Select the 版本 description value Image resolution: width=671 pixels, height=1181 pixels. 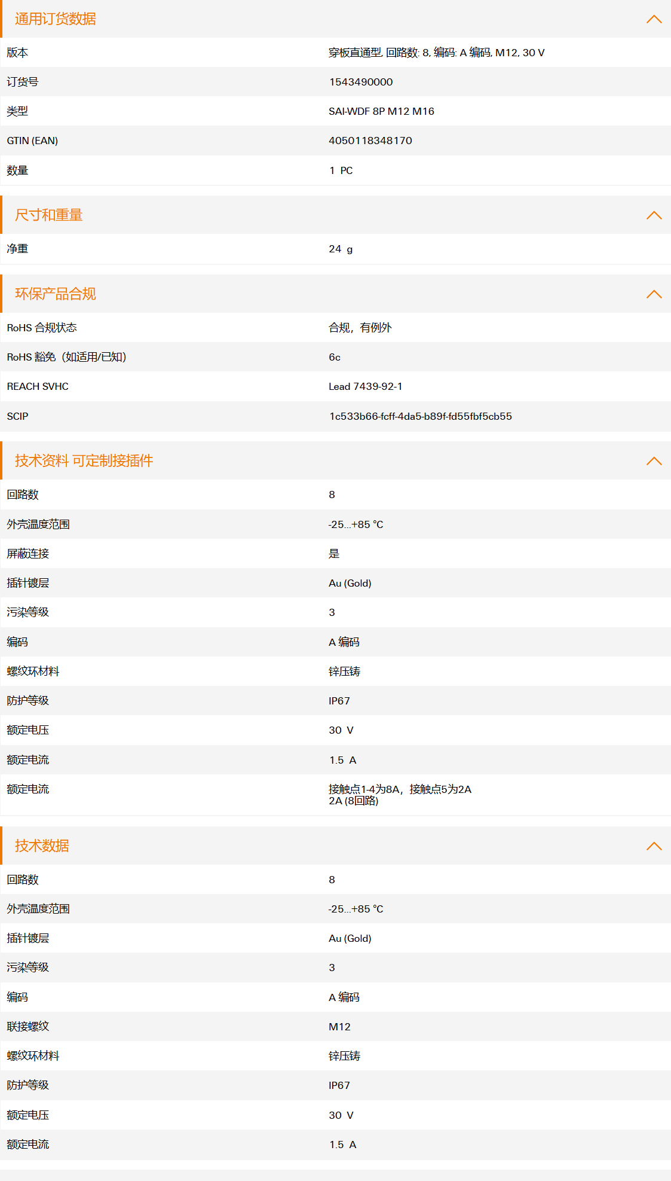(437, 53)
